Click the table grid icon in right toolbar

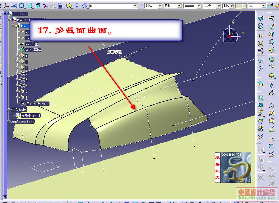point(261,51)
